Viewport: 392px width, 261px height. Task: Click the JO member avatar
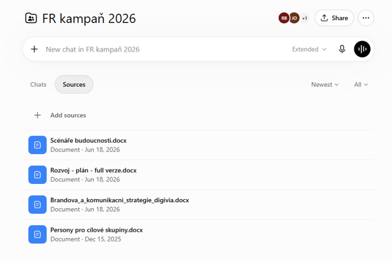(x=294, y=18)
